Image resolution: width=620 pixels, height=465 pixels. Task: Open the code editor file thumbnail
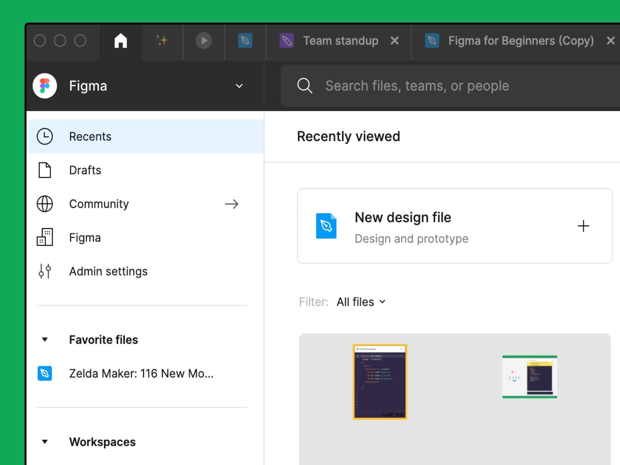point(380,382)
